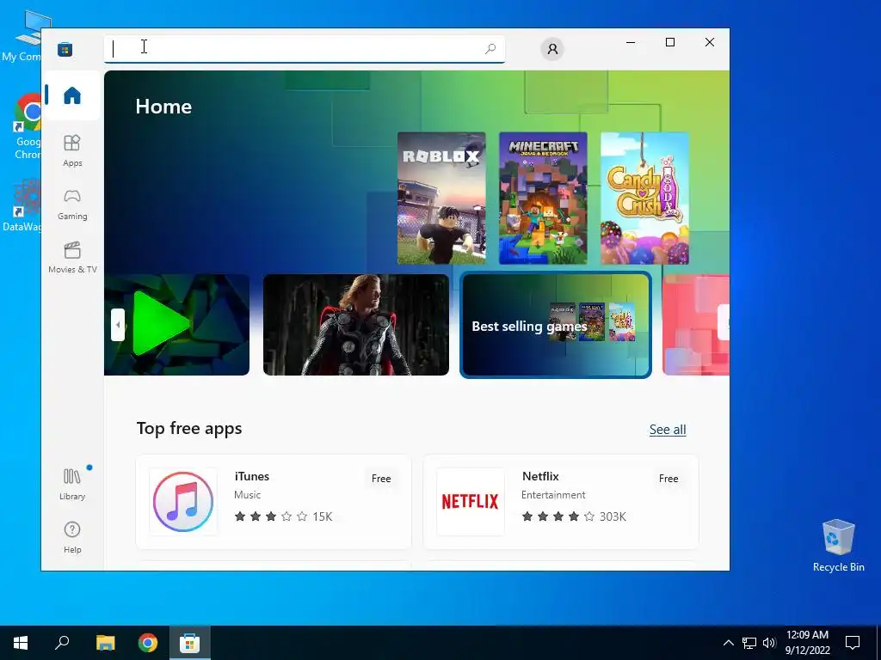The image size is (881, 660).
Task: Open the Apps section in the sidebar
Action: point(72,150)
